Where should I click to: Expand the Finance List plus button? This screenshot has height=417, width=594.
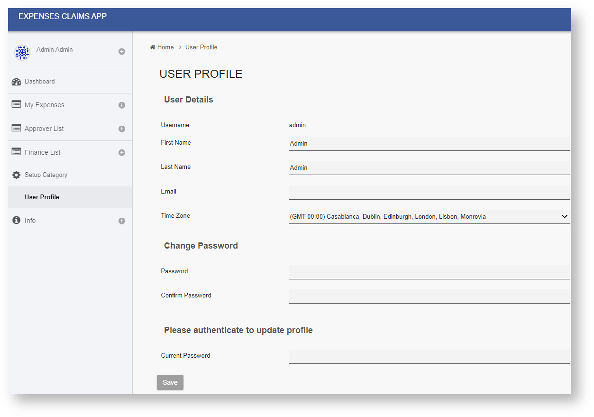tap(122, 153)
